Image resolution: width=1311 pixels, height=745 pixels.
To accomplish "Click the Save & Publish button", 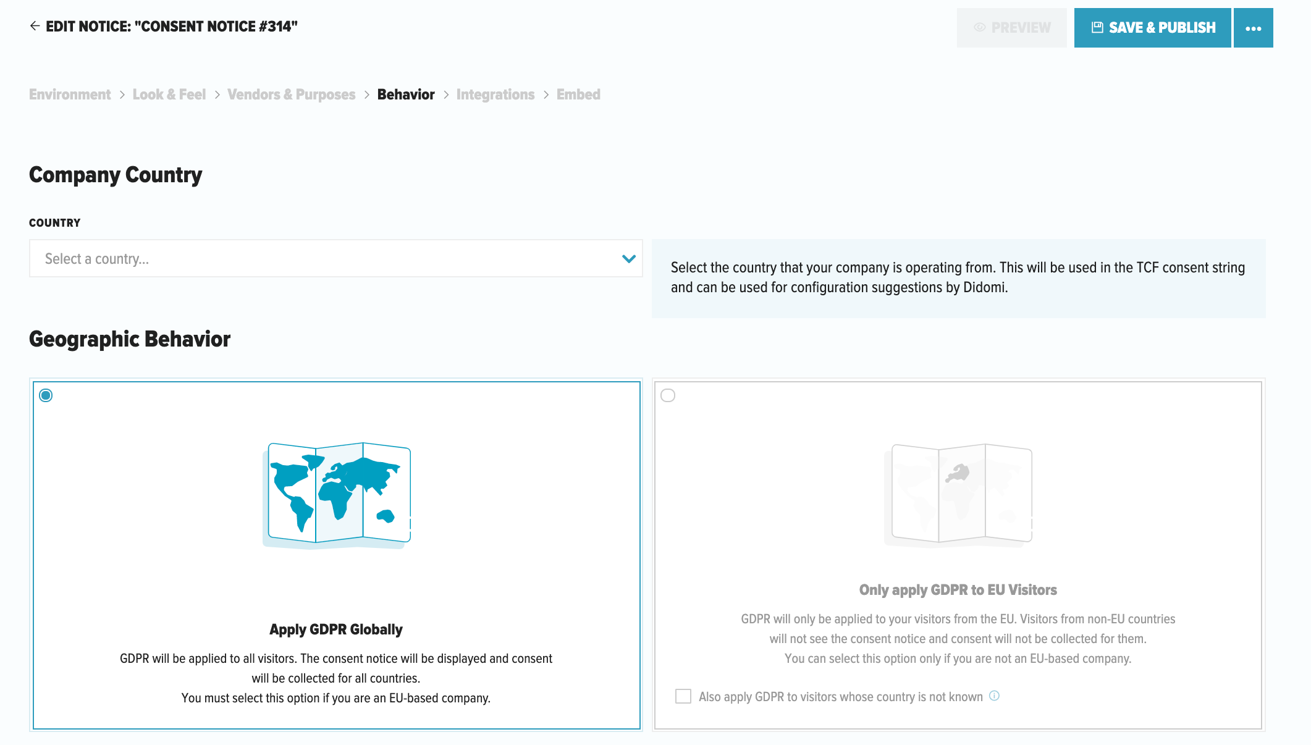I will pyautogui.click(x=1152, y=28).
